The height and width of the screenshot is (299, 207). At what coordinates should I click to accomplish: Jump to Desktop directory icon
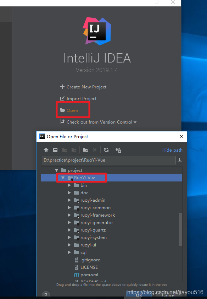[55, 150]
